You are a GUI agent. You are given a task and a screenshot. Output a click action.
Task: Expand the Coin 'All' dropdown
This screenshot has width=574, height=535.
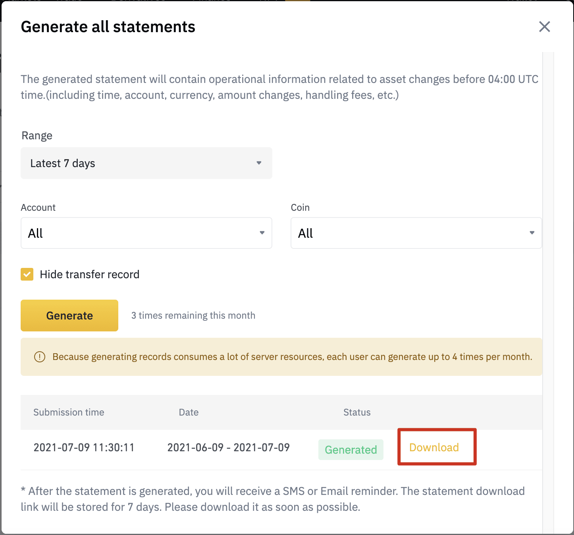click(x=416, y=233)
